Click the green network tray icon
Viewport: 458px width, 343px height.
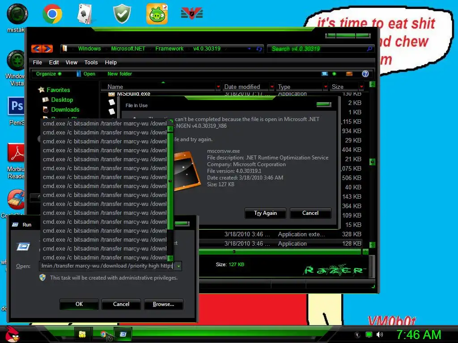pos(369,335)
